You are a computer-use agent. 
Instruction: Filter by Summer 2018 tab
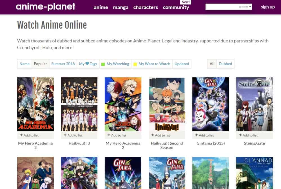pos(63,64)
